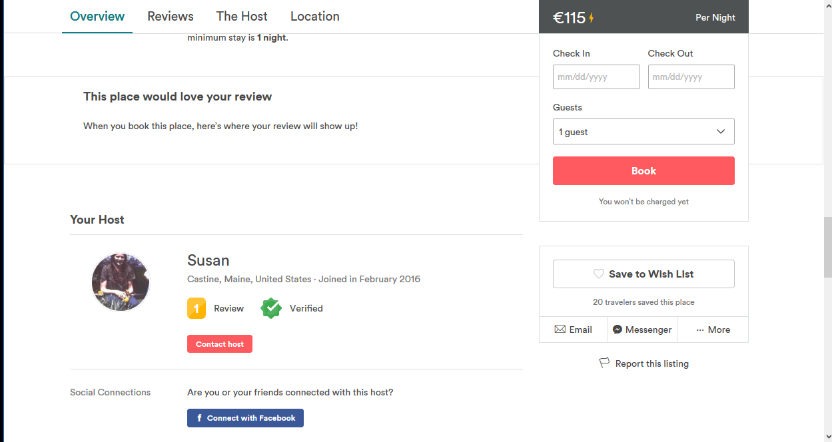
Task: Click the page vertical scrollbar thumb
Action: (827, 246)
